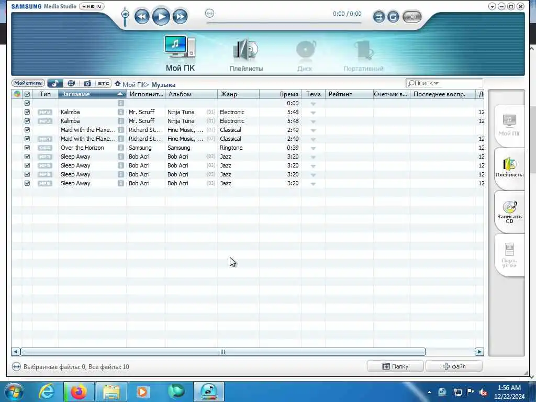Screen dimensions: 536x402
Task: Adjust the volume slider
Action: (126, 17)
